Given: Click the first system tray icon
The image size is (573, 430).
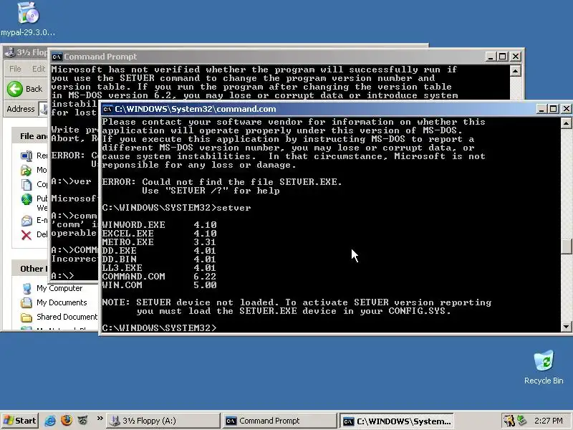Looking at the screenshot, I should point(508,421).
